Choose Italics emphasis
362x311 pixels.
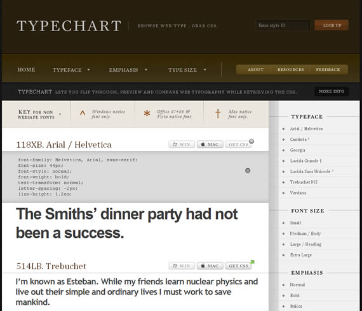pos(296,306)
